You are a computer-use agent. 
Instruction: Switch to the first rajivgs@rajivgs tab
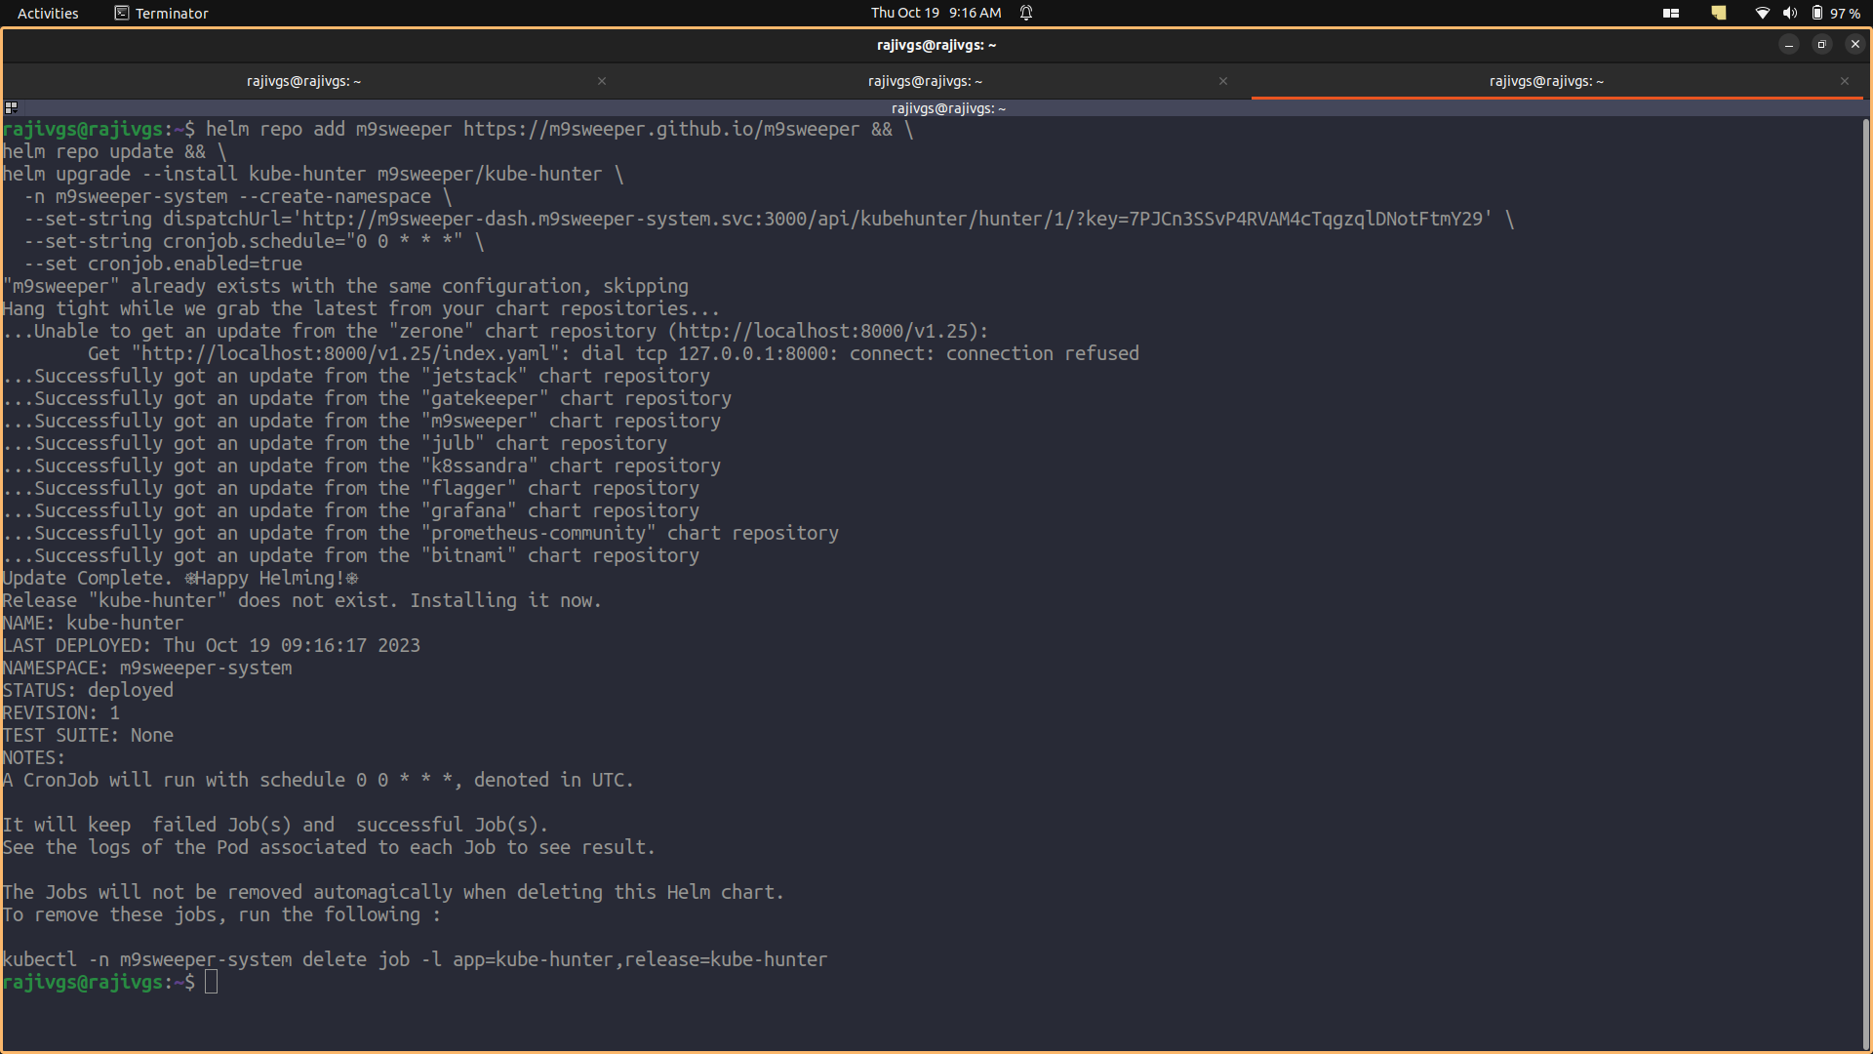[x=303, y=81]
